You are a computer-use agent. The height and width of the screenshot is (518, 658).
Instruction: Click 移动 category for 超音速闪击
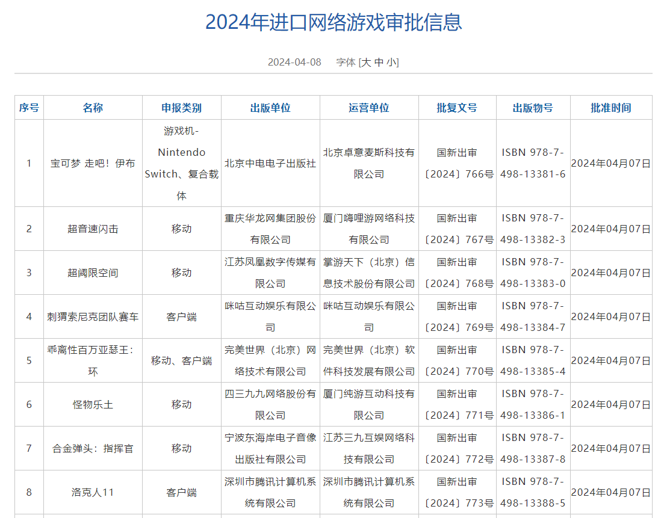(181, 229)
